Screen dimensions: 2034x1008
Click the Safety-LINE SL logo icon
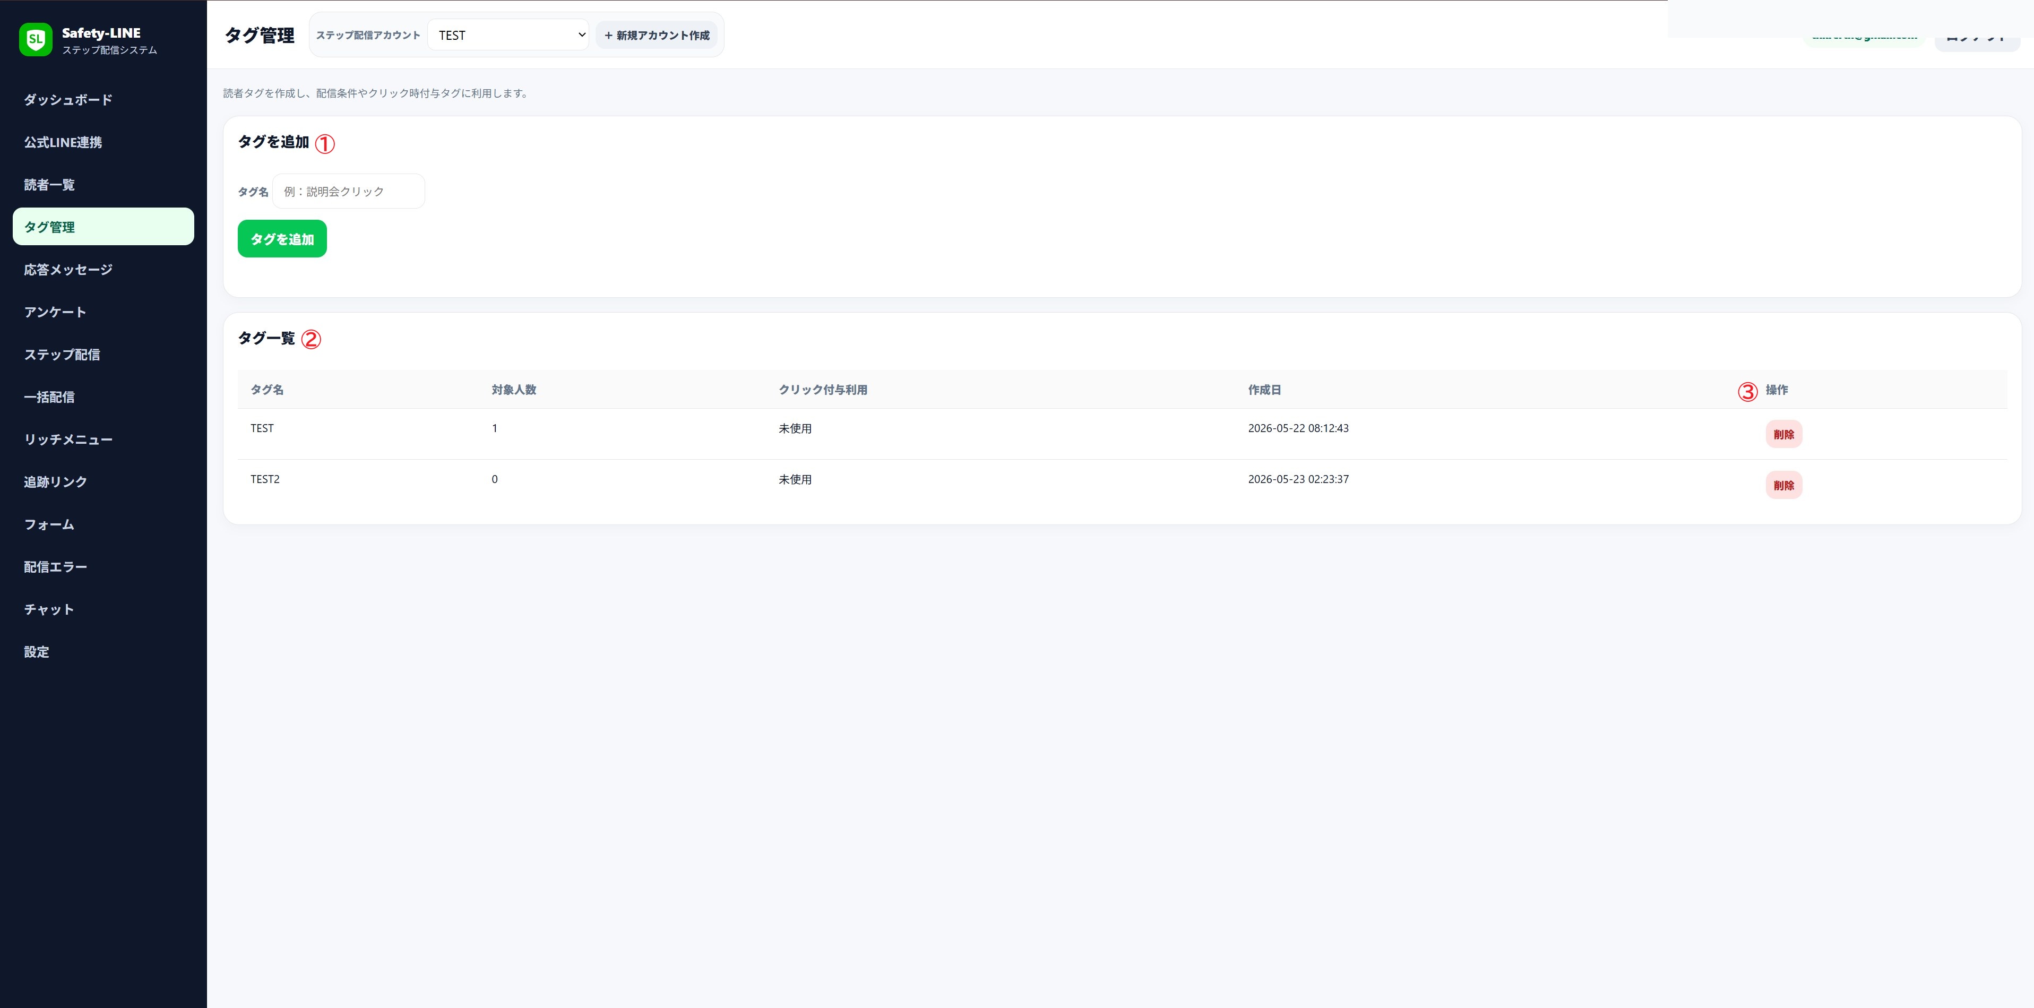(x=36, y=39)
